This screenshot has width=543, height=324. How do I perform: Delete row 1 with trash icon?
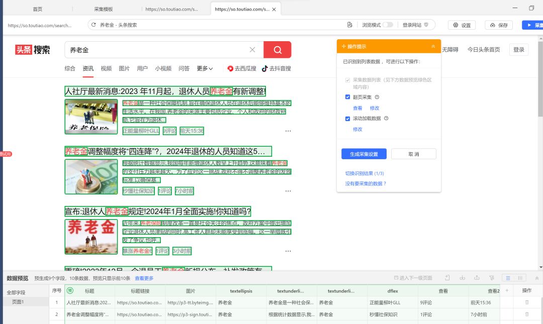(x=527, y=302)
